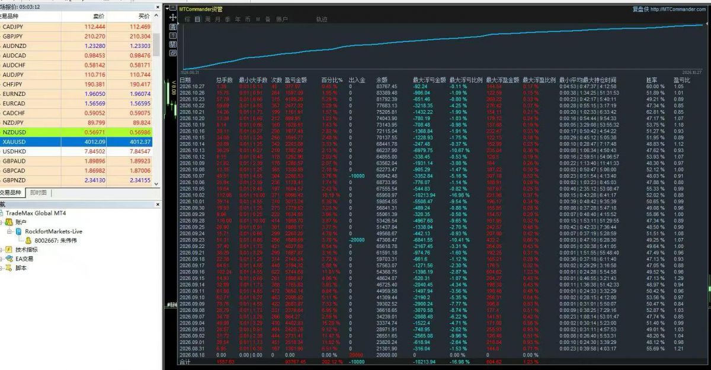Viewport: 711px width, 370px height.
Task: Select the USDHKD symbol row
Action: (x=76, y=152)
